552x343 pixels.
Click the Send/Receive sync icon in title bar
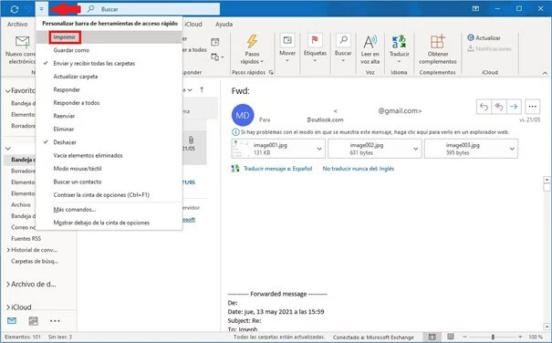[x=15, y=9]
